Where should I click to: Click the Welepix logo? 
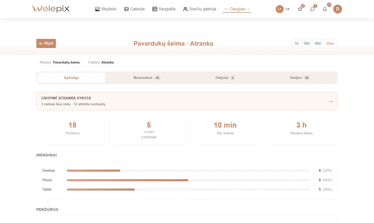tap(51, 9)
